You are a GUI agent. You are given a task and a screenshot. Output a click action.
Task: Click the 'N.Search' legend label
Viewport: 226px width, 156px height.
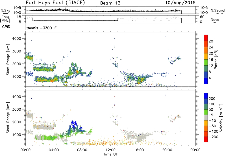tap(218, 10)
